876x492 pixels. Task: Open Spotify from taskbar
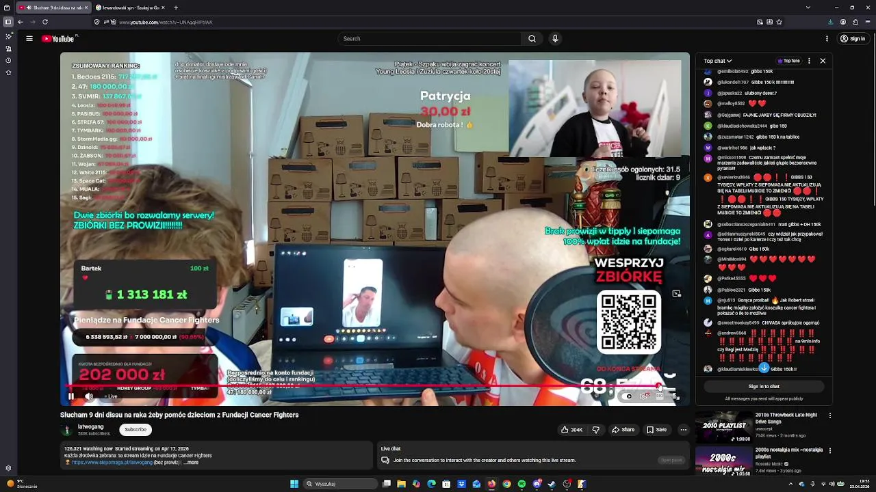coord(521,484)
